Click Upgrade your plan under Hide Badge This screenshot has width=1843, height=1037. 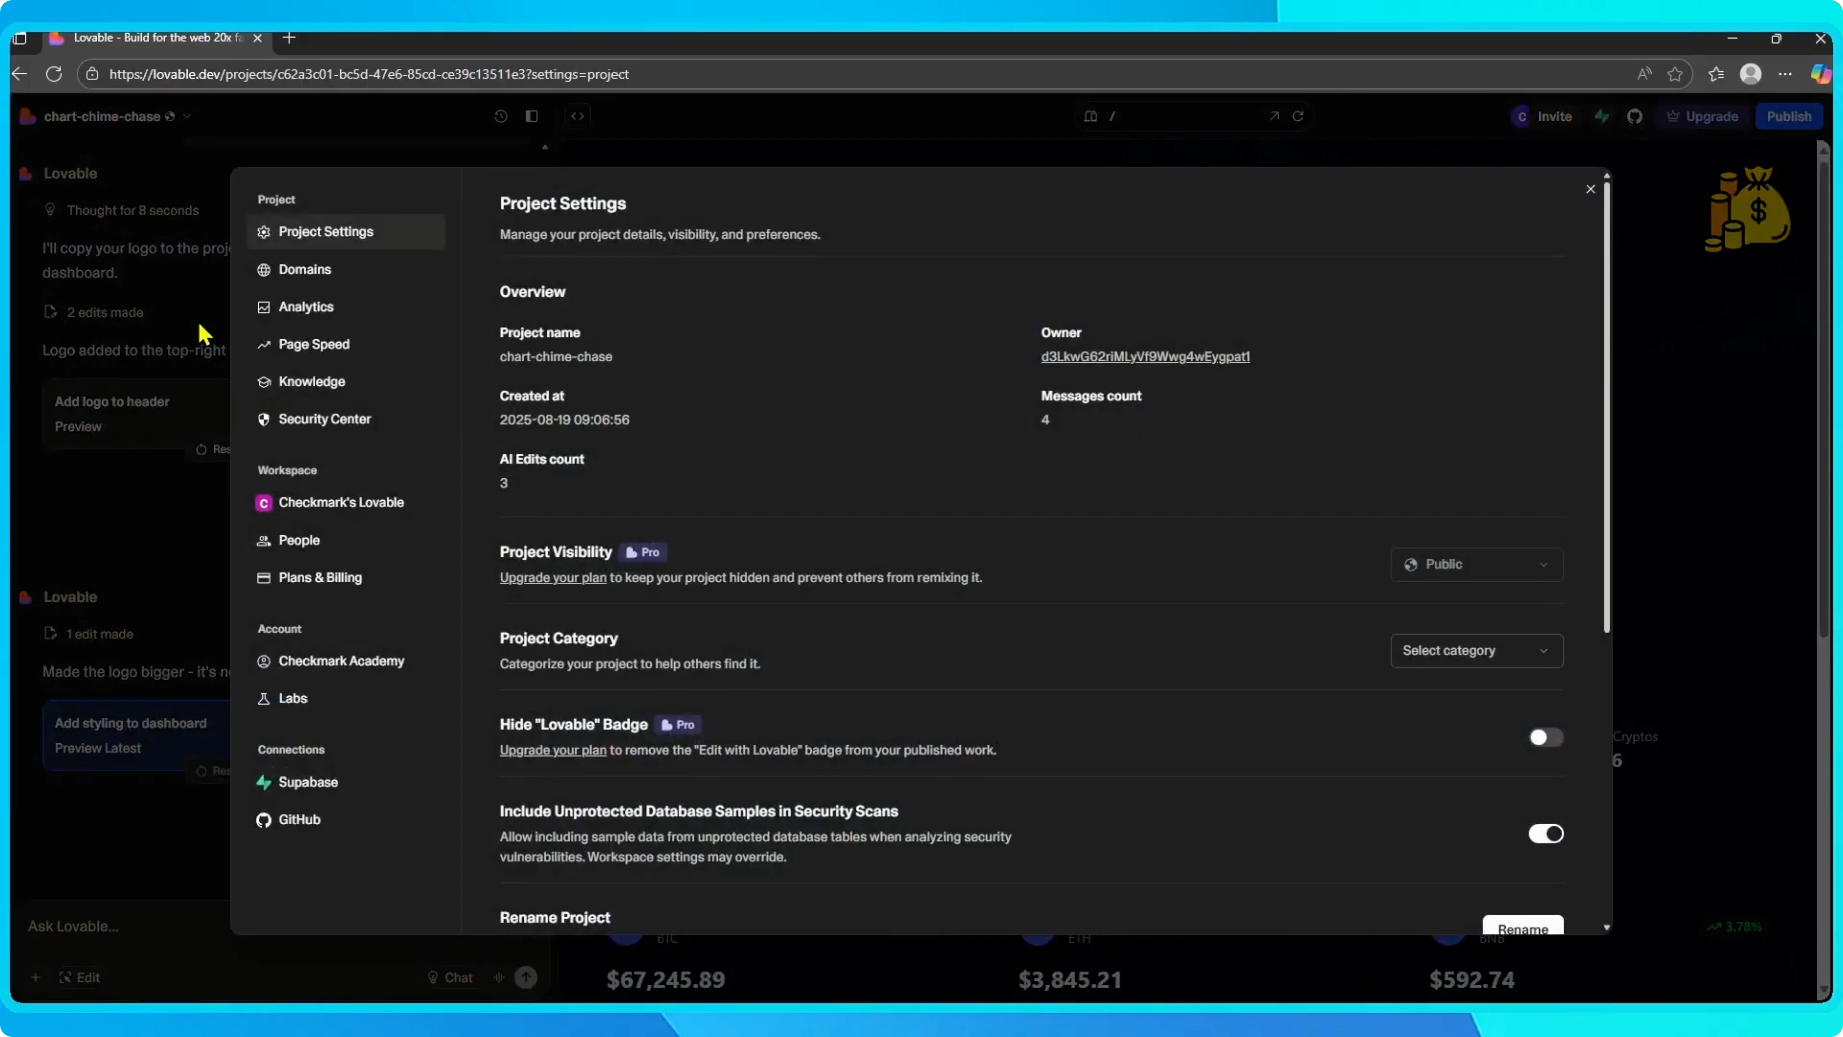click(x=553, y=750)
